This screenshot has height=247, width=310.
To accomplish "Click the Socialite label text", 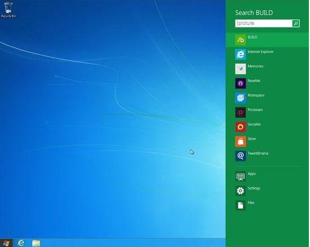I will (254, 124).
